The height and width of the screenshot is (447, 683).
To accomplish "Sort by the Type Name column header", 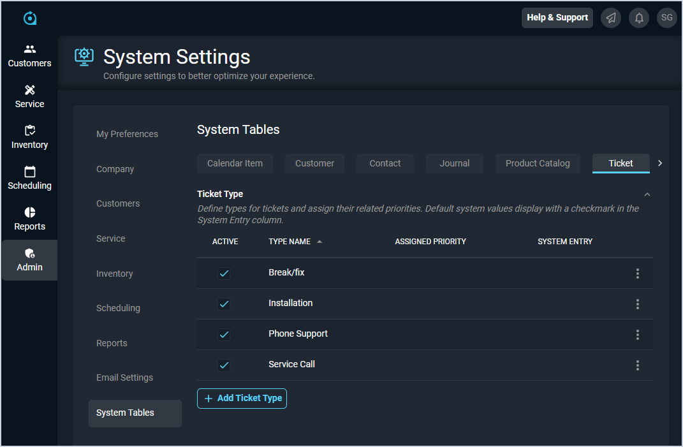I will 290,242.
